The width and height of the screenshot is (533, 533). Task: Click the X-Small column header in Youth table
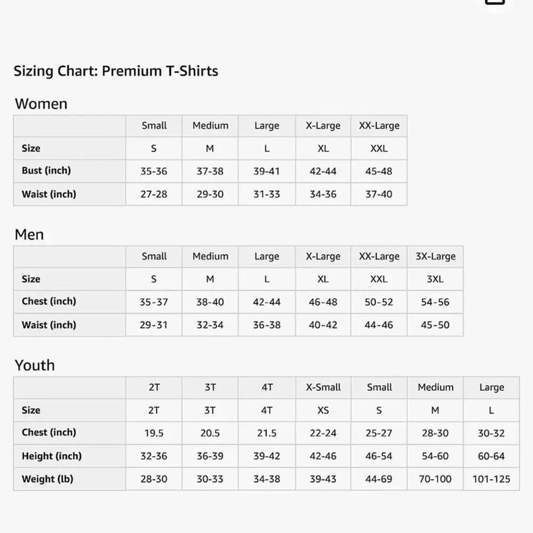[x=323, y=387]
